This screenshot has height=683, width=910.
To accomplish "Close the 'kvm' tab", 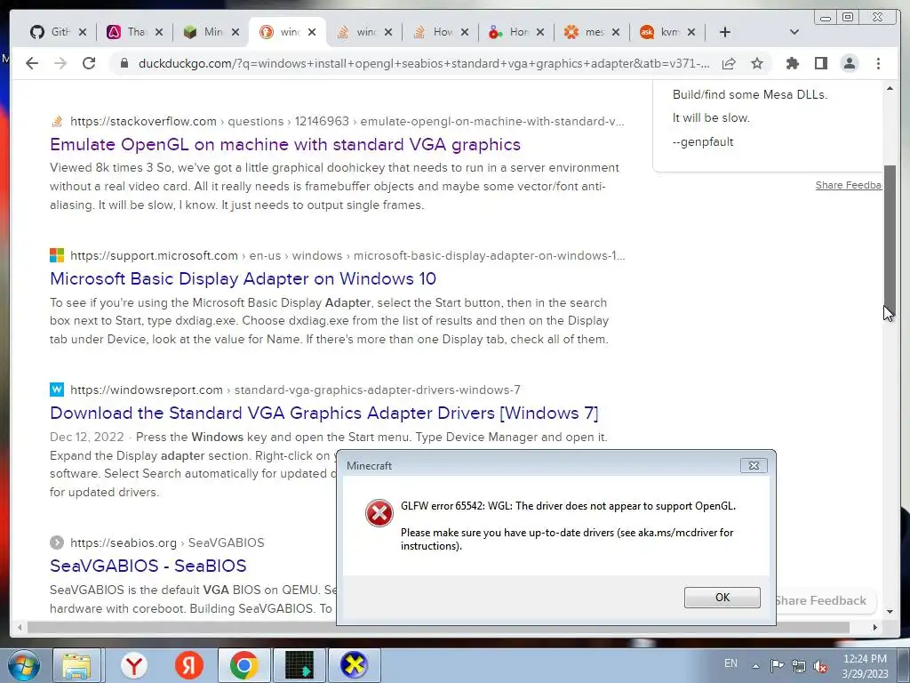I will click(691, 32).
